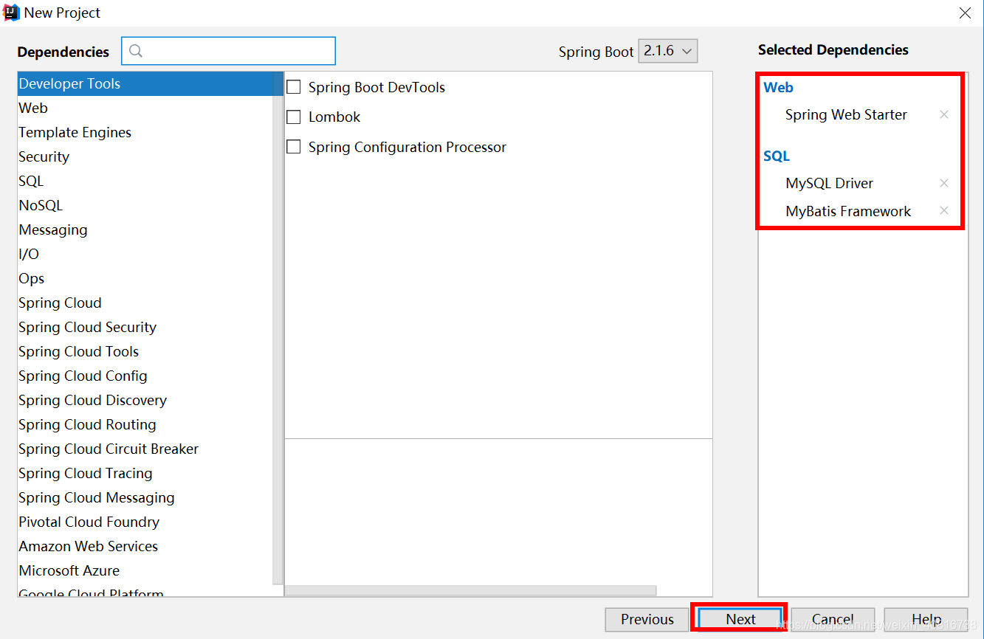The height and width of the screenshot is (639, 984).
Task: Select the NoSQL category
Action: [x=145, y=205]
